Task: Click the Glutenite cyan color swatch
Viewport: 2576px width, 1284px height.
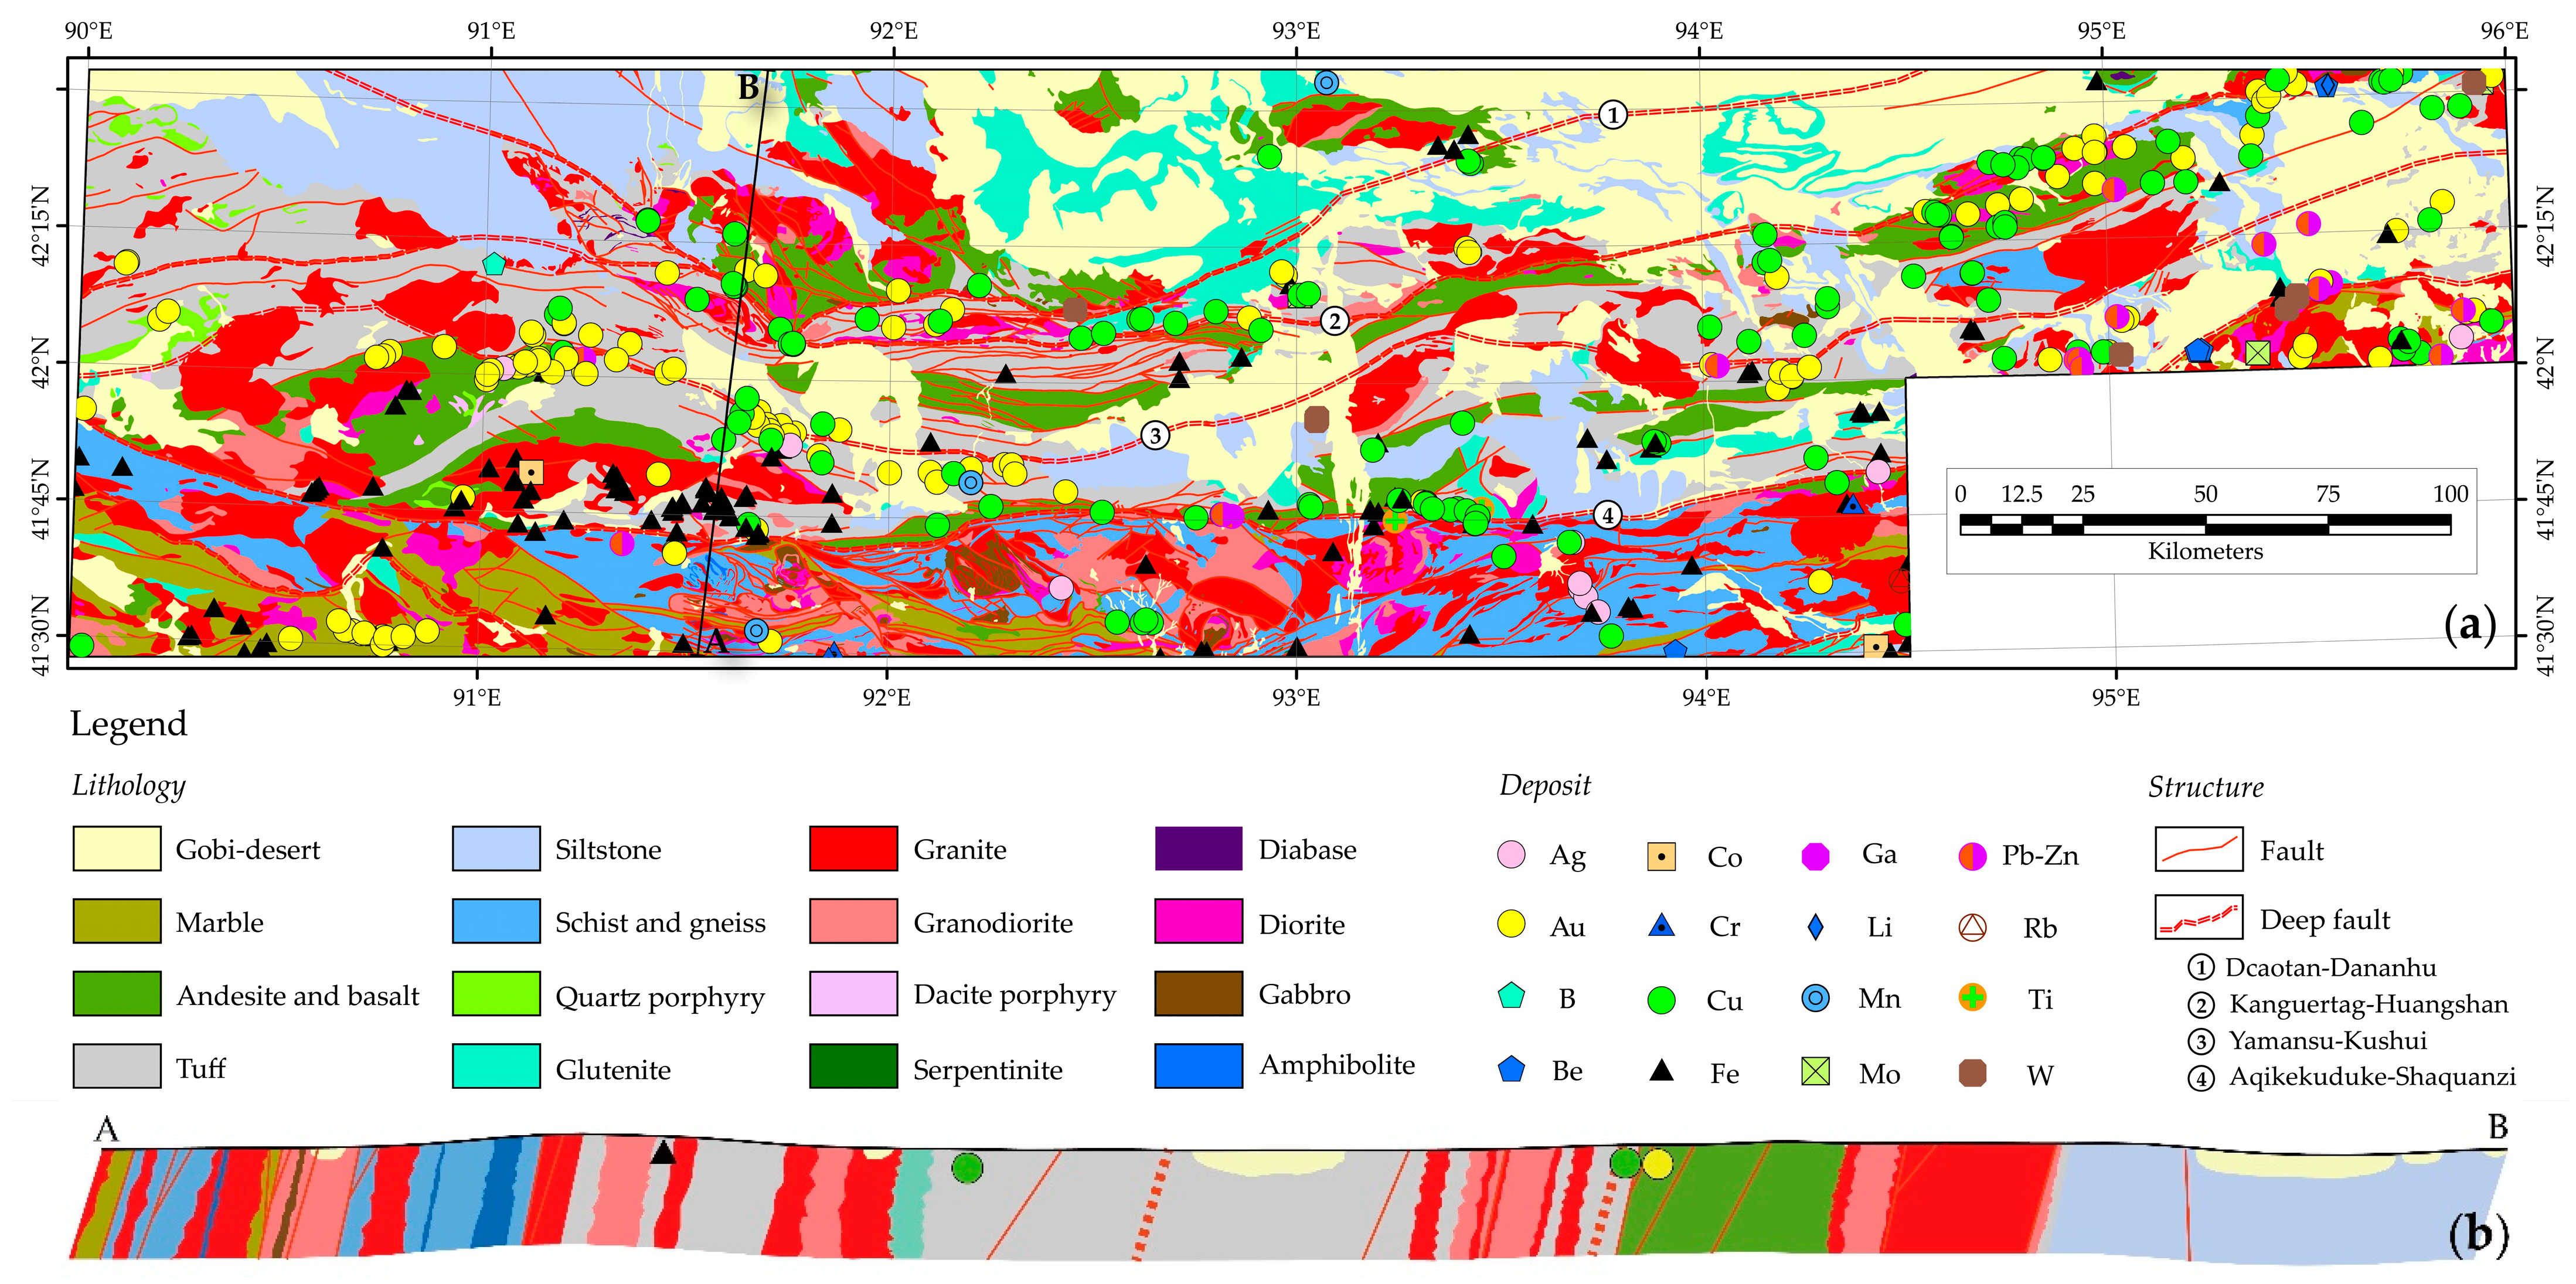Action: (x=496, y=1066)
